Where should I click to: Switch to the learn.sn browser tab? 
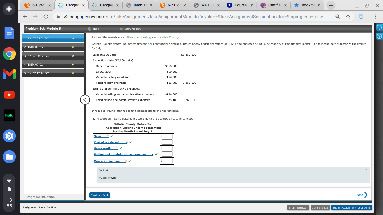click(139, 5)
